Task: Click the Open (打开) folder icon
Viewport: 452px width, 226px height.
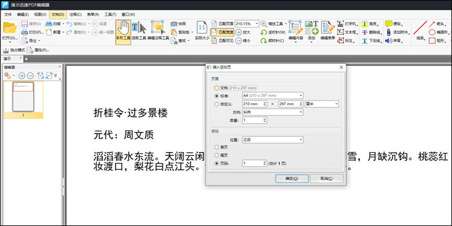Action: point(10,28)
